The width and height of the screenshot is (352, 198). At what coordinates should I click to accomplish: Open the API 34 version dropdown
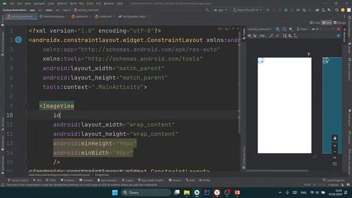tap(317, 29)
